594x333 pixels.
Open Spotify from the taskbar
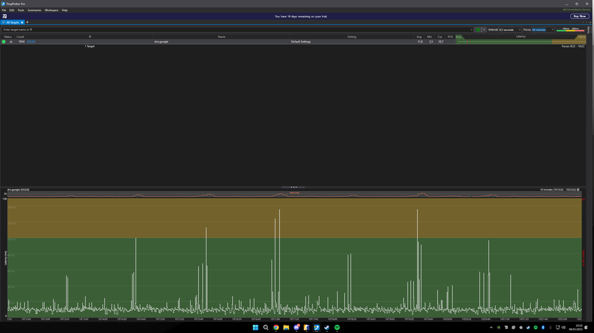(337, 328)
